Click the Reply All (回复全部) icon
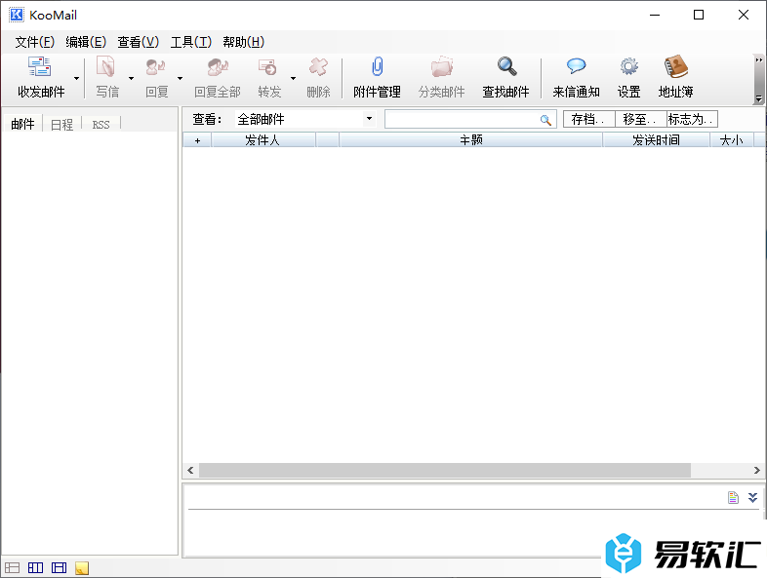This screenshot has width=767, height=578. pos(218,67)
